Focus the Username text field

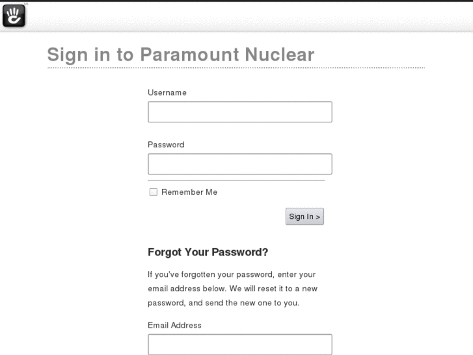tap(239, 112)
